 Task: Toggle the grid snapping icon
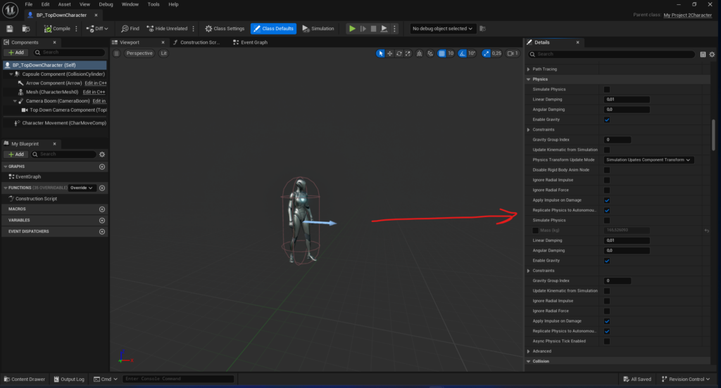point(441,53)
